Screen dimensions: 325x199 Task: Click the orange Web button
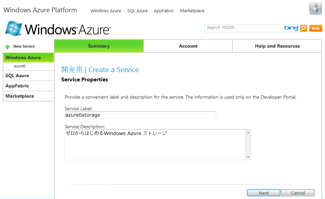click(315, 28)
